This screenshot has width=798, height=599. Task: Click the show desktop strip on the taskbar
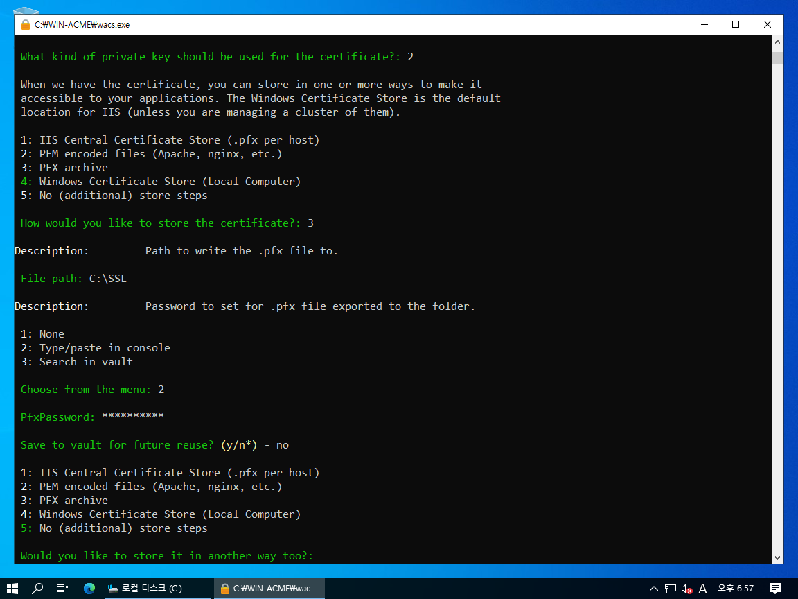pos(796,589)
